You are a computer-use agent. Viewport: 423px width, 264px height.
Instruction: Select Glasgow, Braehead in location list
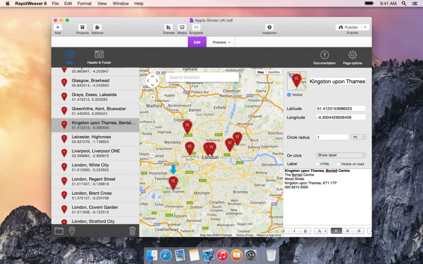tap(95, 83)
